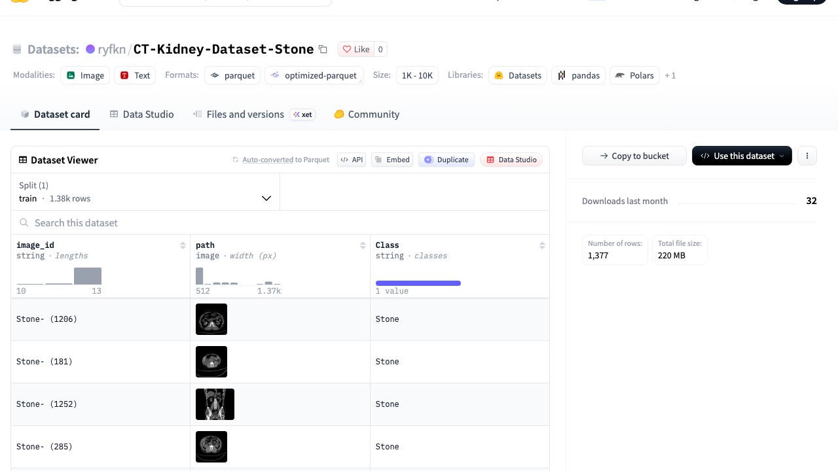This screenshot has height=471, width=838.
Task: Select the optimized-parquet format tag
Action: [x=314, y=75]
